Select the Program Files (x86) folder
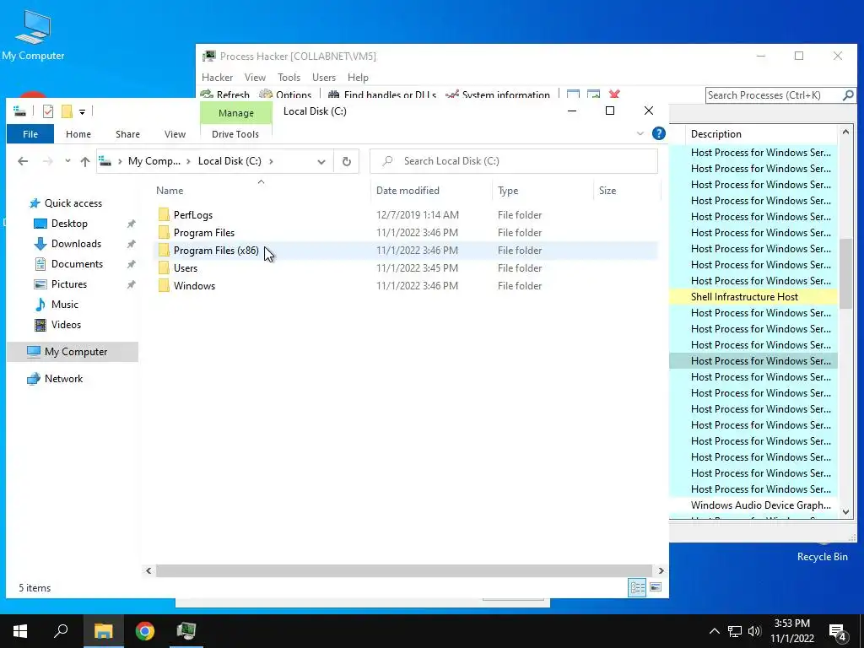This screenshot has height=648, width=864. [216, 250]
